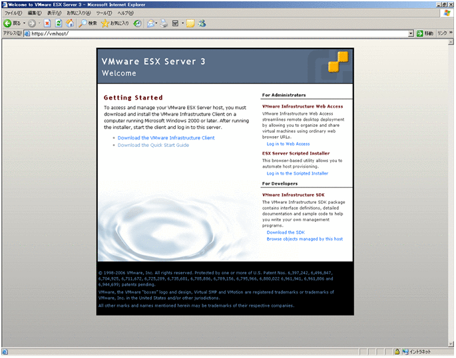Click the status bar page icon

(x=5, y=352)
